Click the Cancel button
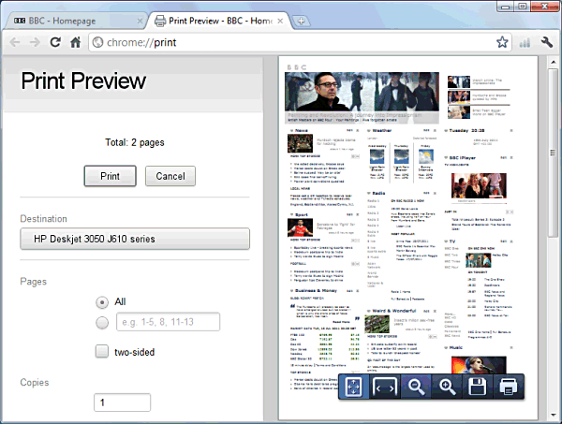The width and height of the screenshot is (562, 424). pos(170,176)
